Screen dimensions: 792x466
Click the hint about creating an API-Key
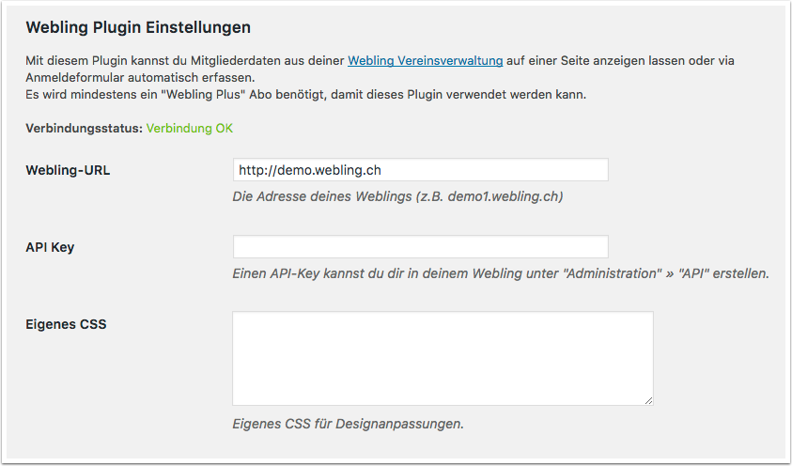tap(501, 273)
